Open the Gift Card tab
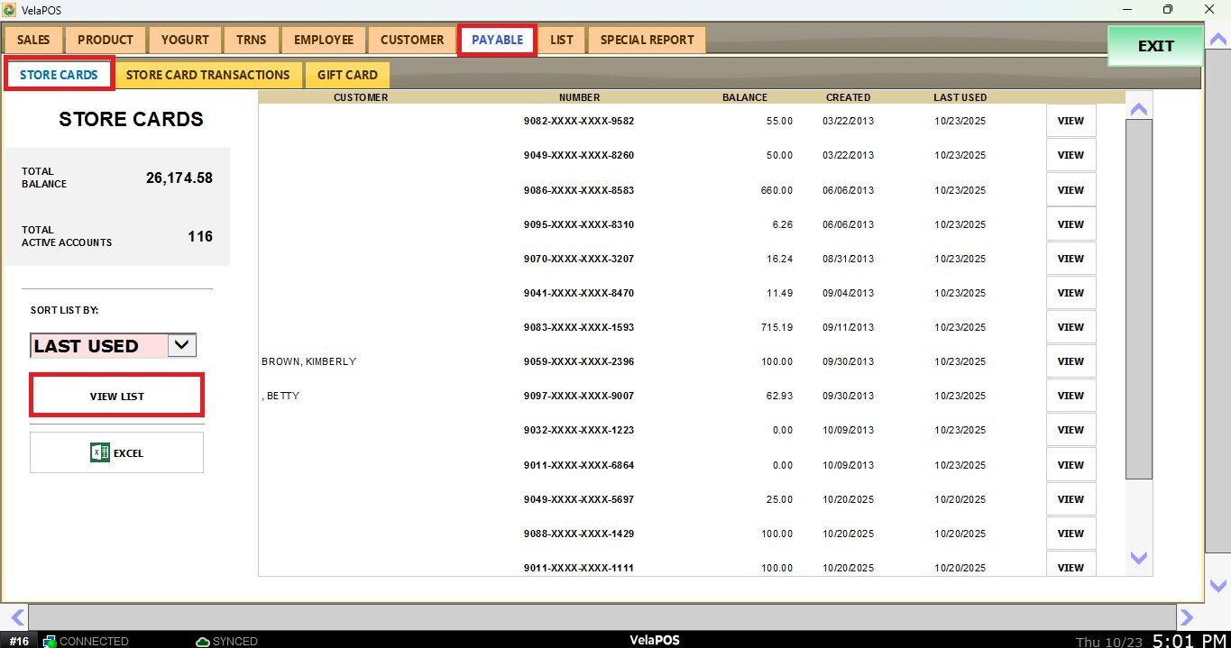This screenshot has width=1231, height=648. pos(347,75)
